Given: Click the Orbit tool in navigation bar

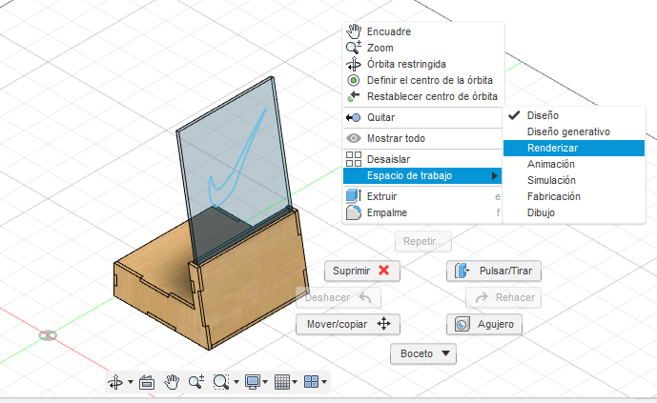Looking at the screenshot, I should (115, 382).
